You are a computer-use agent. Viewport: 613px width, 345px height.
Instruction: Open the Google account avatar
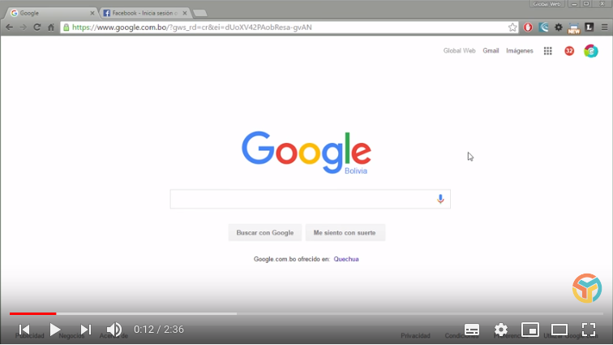click(591, 51)
